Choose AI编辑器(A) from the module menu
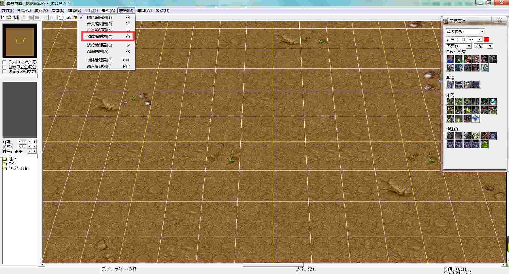509x274 pixels. (x=106, y=52)
